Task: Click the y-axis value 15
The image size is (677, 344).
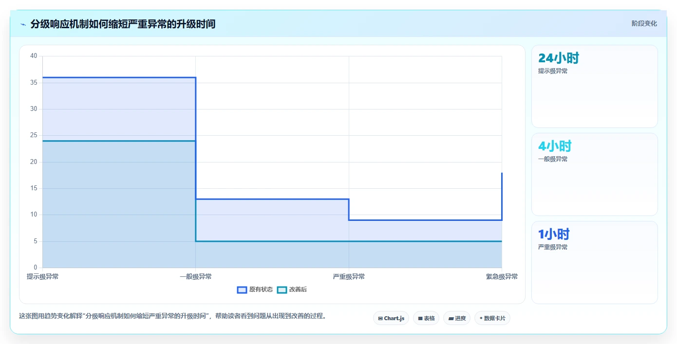Action: coord(34,188)
